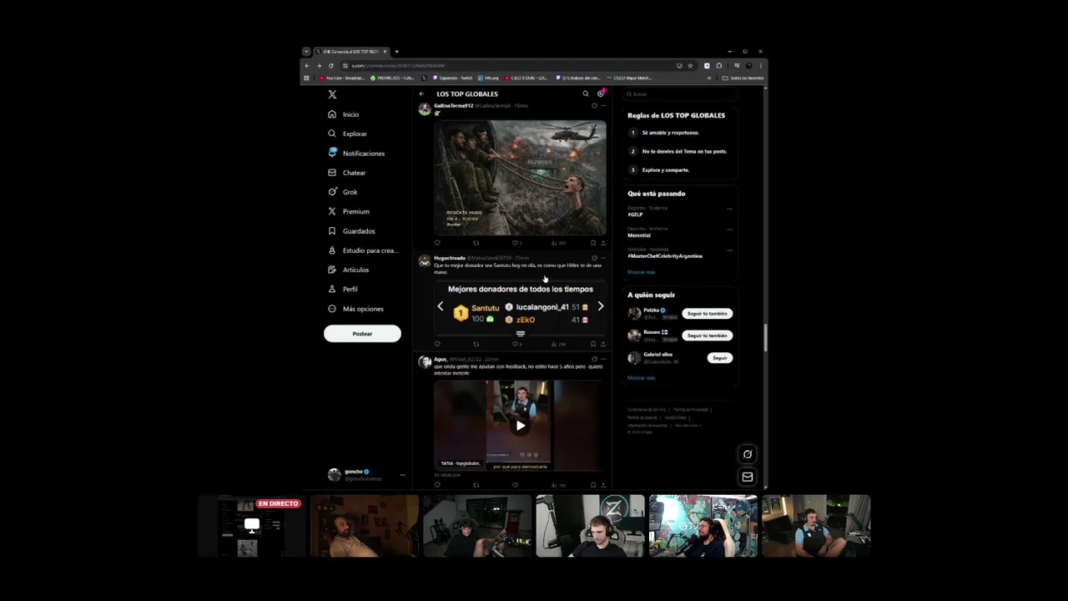Follow back Rossen with Seguir tú también

707,336
